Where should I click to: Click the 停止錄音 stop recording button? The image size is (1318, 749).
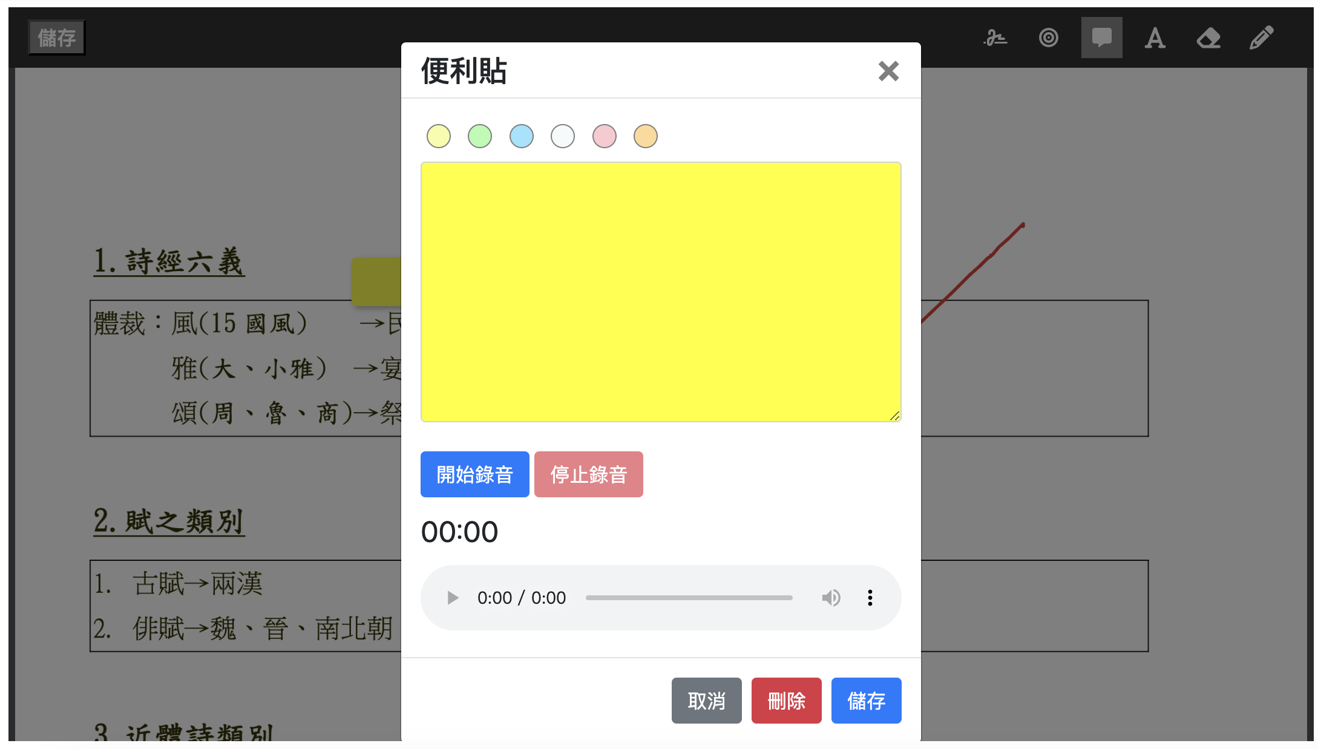[588, 474]
